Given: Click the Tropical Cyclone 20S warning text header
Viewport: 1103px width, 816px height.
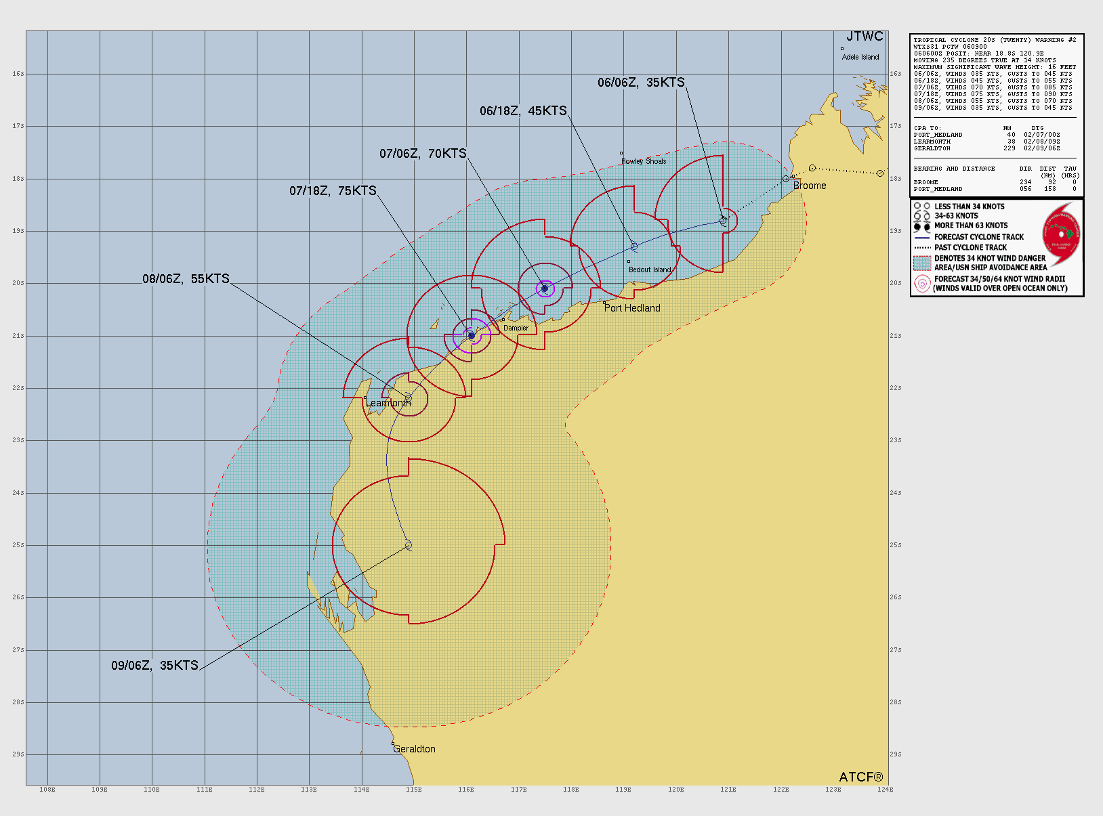Looking at the screenshot, I should (x=994, y=40).
